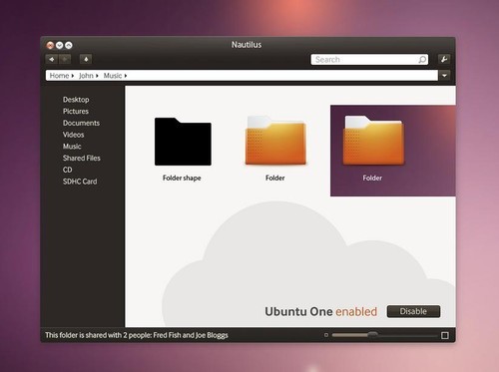Viewport: 499px width, 372px height.
Task: Expand the path bar dropdown arrow
Action: click(x=444, y=76)
